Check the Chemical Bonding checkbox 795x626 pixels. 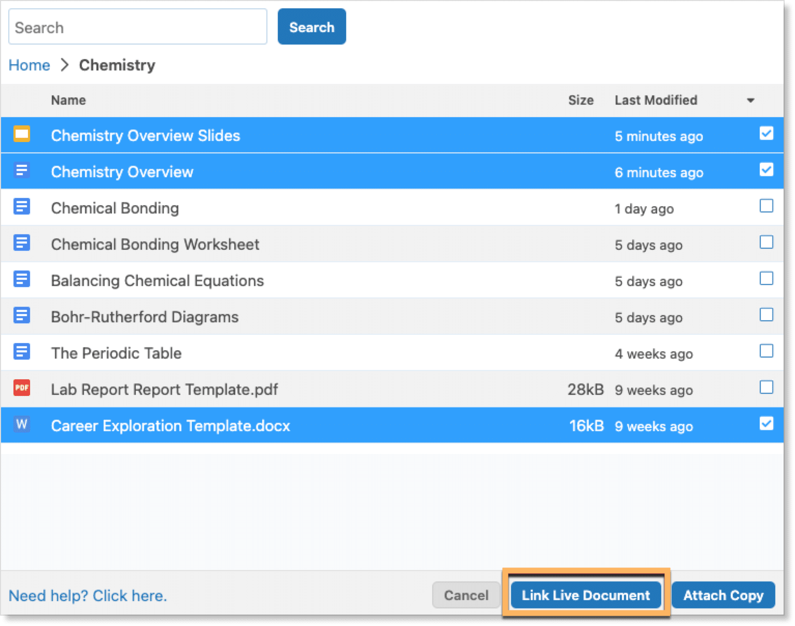coord(766,206)
